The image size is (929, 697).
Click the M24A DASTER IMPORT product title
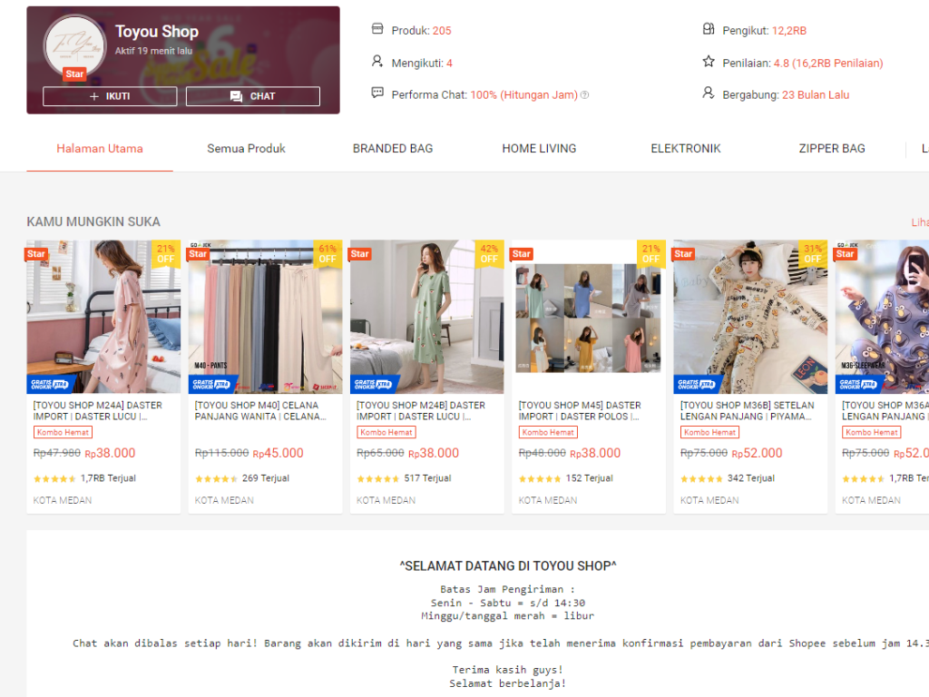pyautogui.click(x=98, y=411)
